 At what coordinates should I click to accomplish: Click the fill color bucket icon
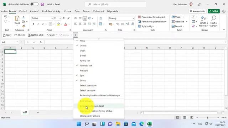pos(58,24)
